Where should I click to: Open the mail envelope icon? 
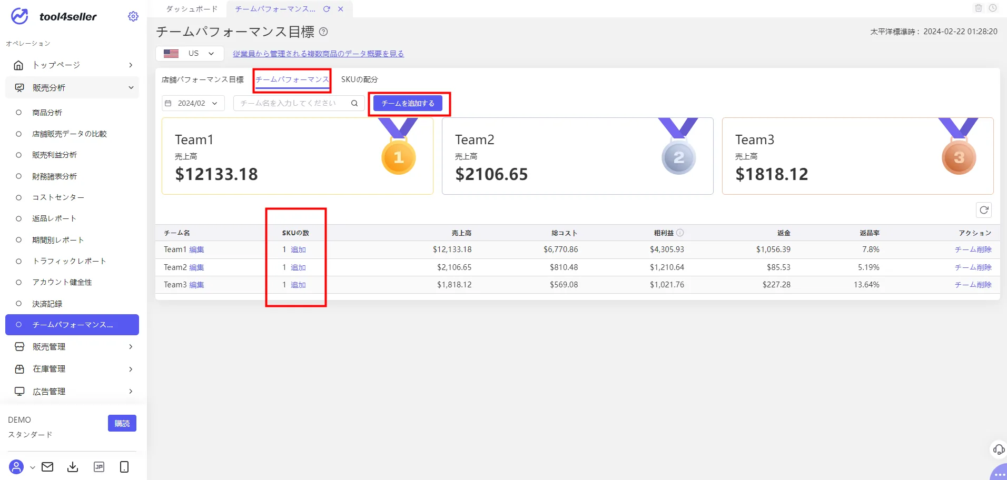click(x=47, y=467)
